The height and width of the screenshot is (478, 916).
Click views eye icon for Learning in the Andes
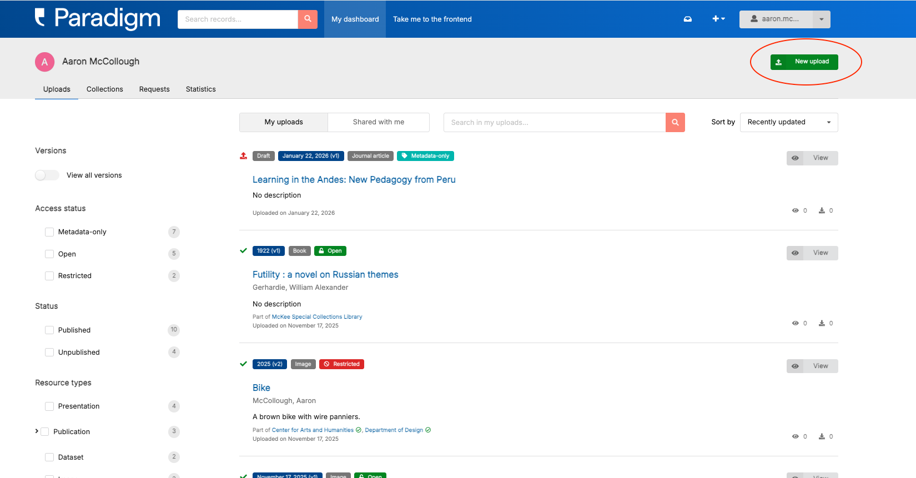pos(795,210)
